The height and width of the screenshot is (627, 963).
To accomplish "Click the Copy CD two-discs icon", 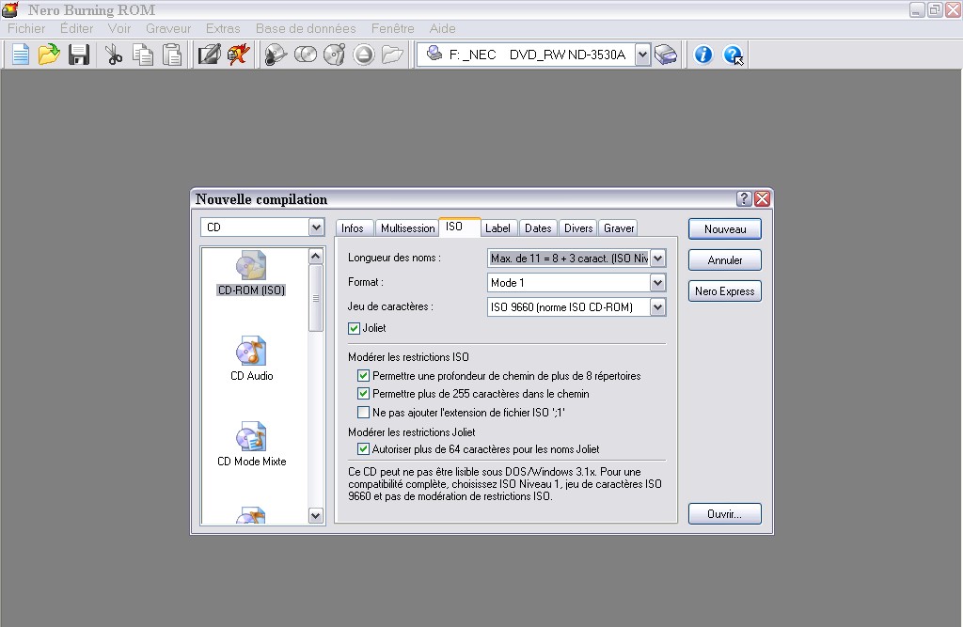I will point(306,55).
